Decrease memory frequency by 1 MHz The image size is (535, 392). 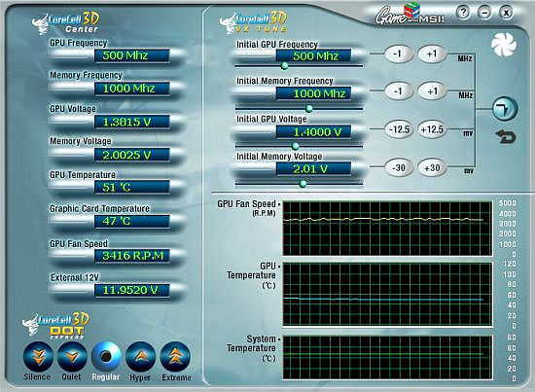tap(398, 91)
